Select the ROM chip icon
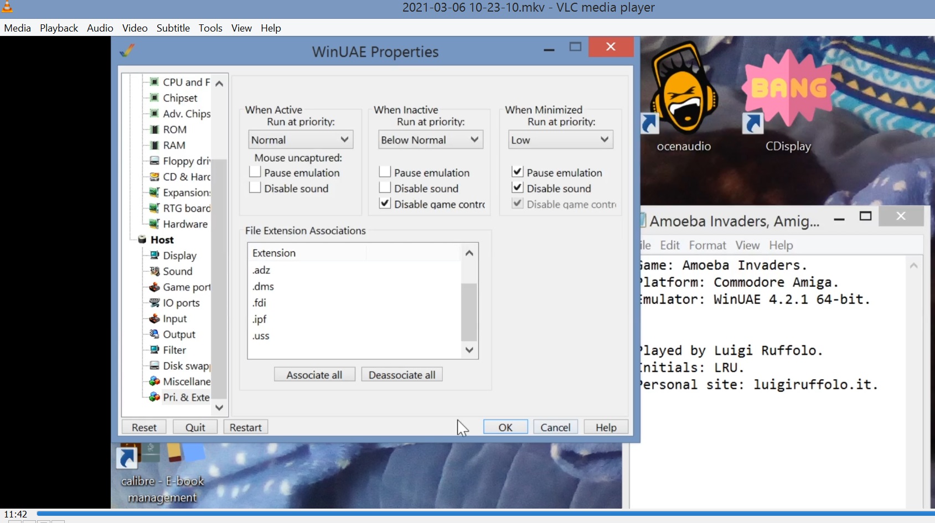 155,129
